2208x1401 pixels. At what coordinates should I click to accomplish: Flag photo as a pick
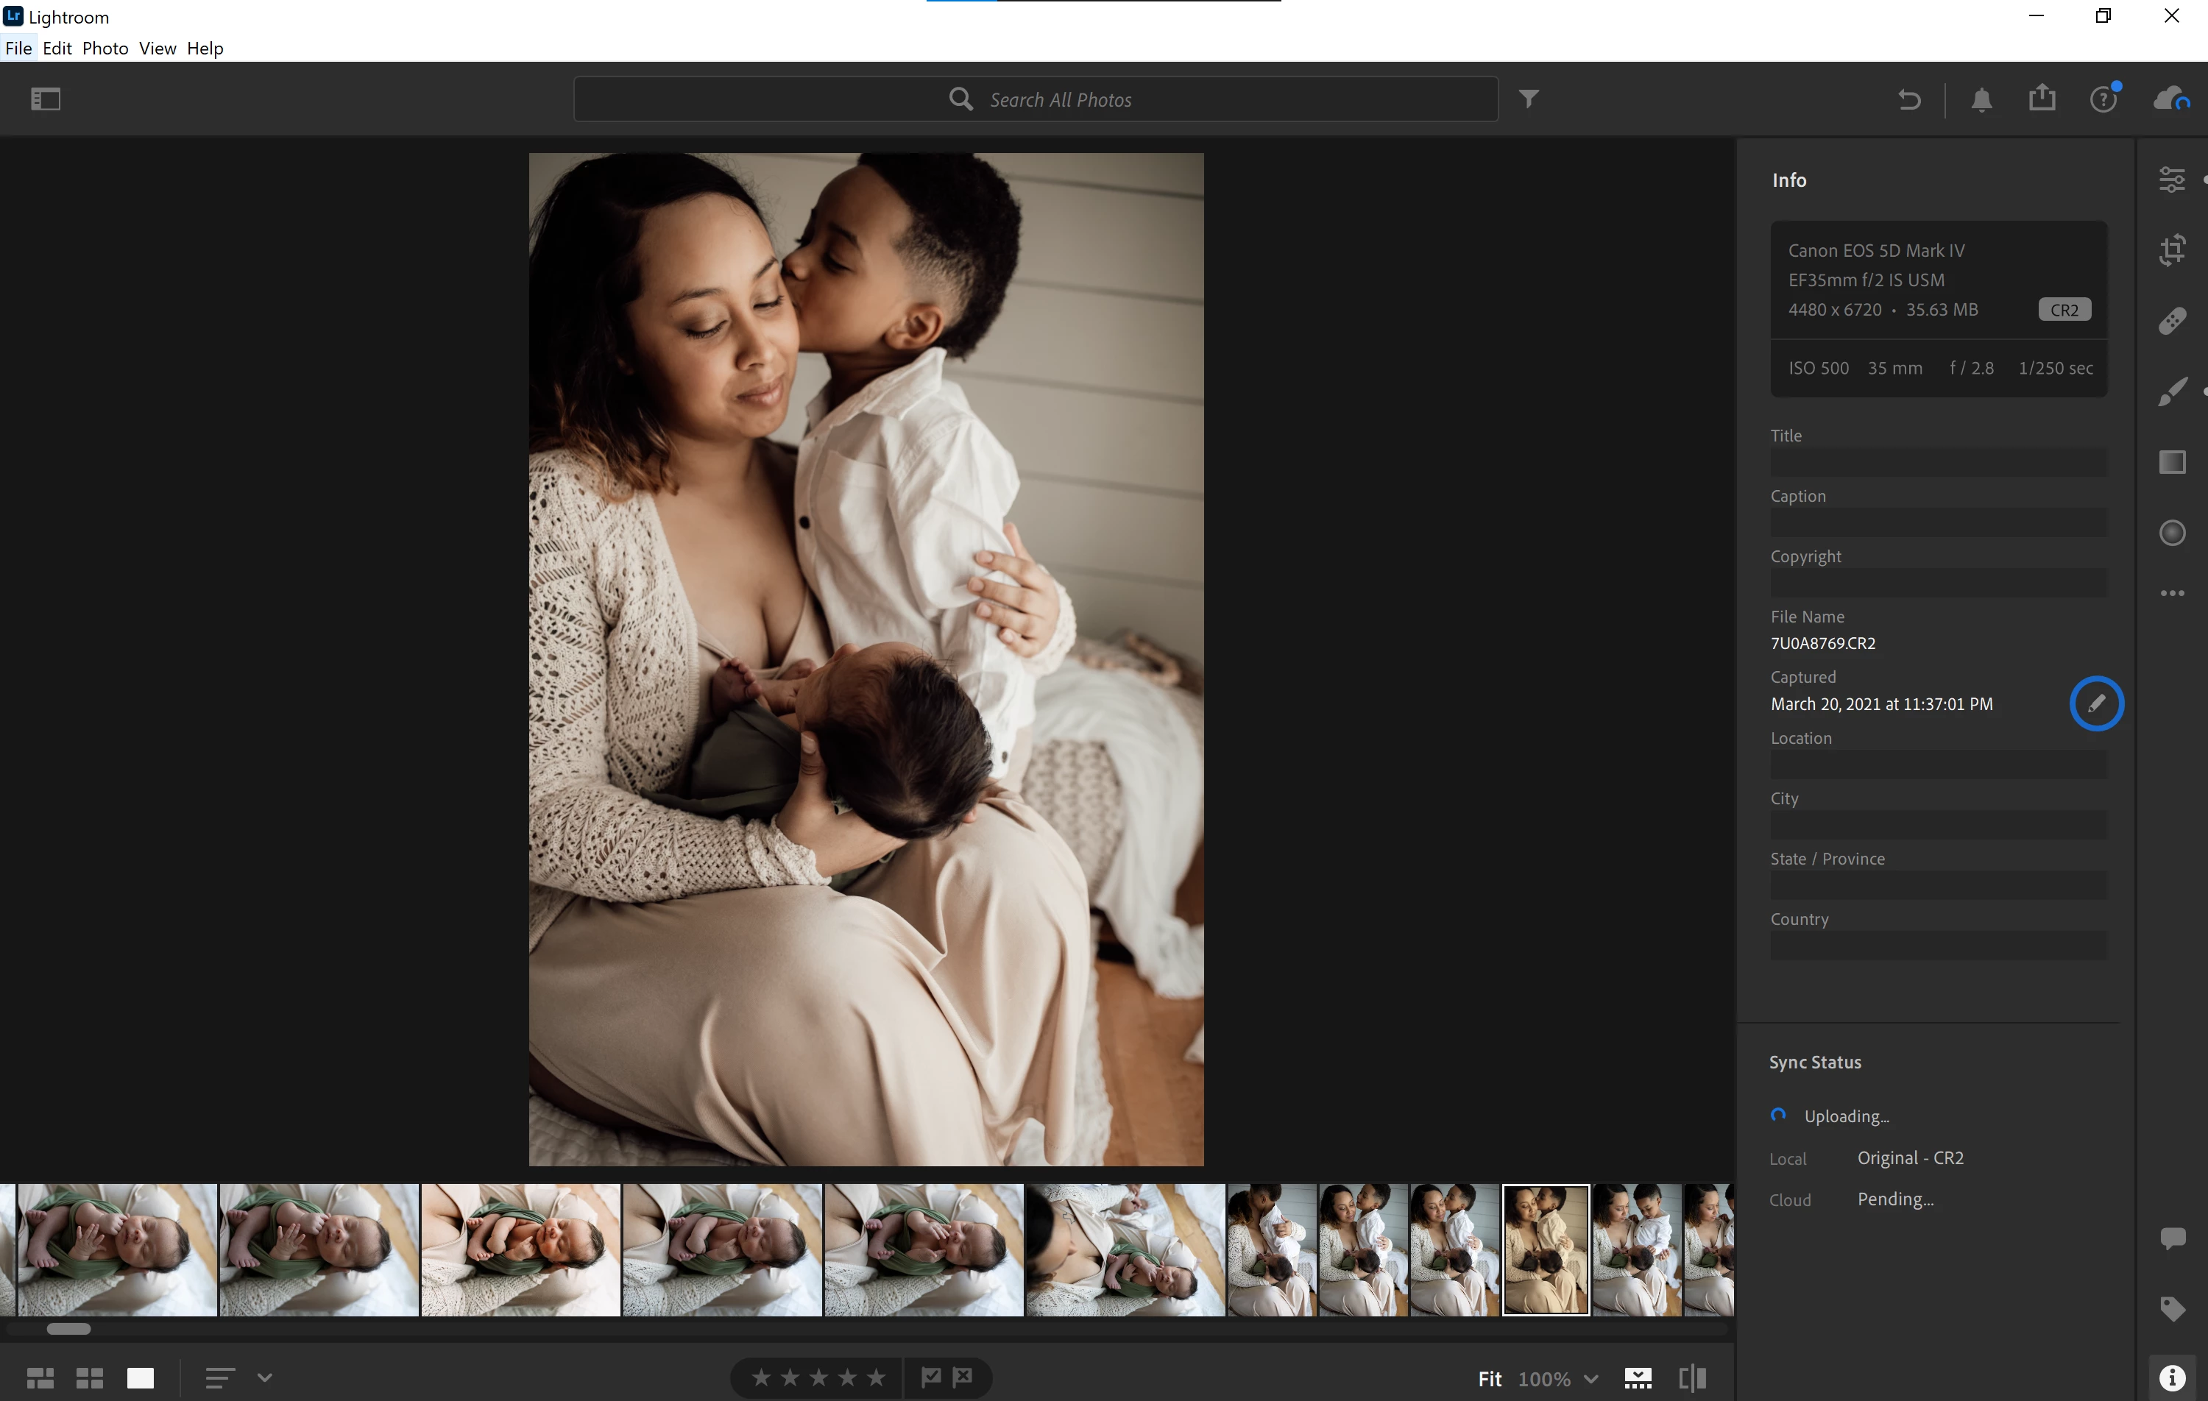click(931, 1377)
